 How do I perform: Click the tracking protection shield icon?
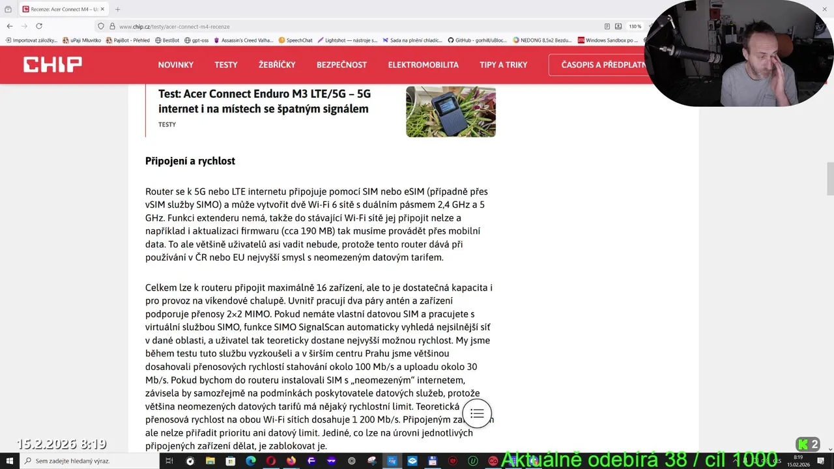coord(101,27)
